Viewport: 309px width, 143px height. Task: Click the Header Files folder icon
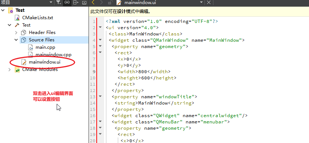pos(23,33)
